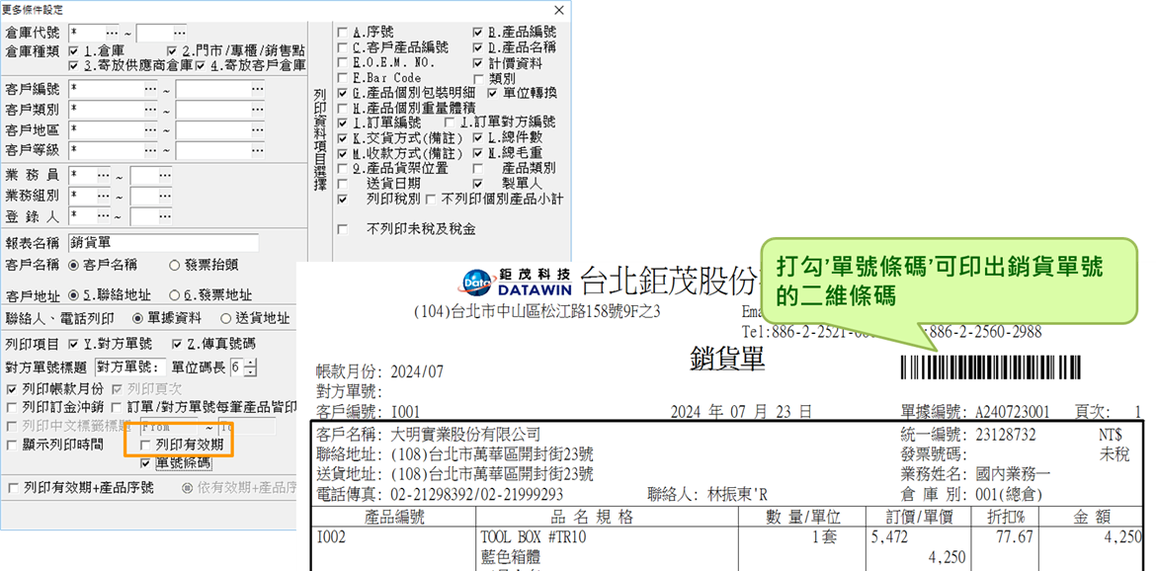Close the 更多條件設定 dialog

[559, 10]
